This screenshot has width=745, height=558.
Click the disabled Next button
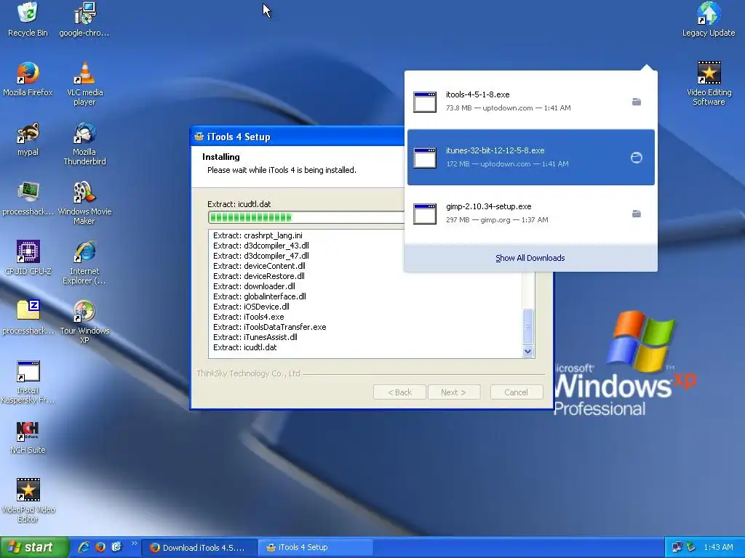(x=454, y=392)
